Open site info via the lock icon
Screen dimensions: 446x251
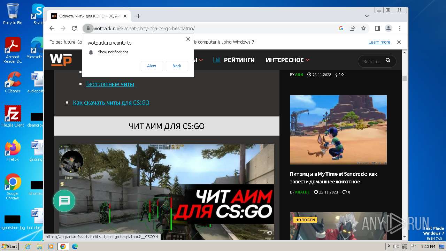[x=88, y=28]
